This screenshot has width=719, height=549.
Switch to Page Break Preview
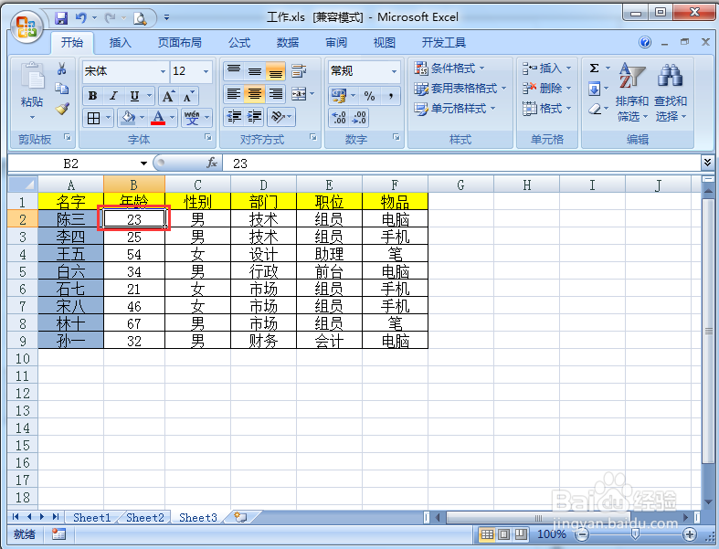pyautogui.click(x=521, y=534)
